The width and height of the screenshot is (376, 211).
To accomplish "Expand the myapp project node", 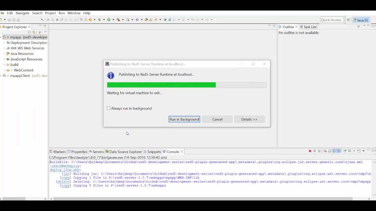I will tap(1, 37).
